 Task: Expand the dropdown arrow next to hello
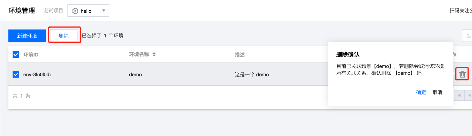pyautogui.click(x=103, y=11)
